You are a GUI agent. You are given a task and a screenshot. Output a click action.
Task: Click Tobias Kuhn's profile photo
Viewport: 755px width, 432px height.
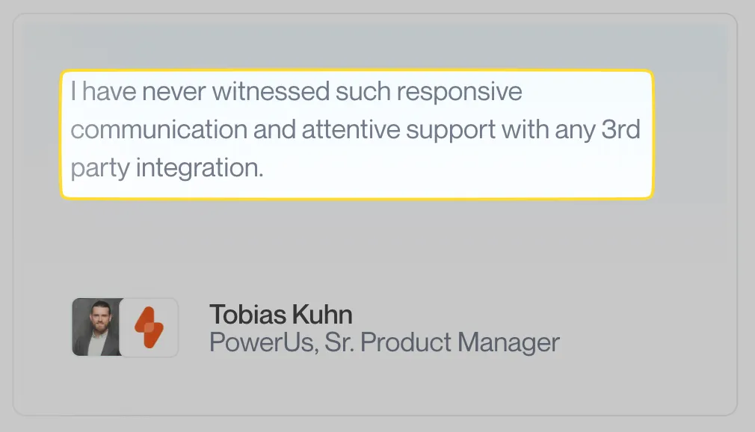tap(96, 327)
